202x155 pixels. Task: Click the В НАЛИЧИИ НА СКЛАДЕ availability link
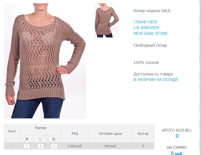coord(156,80)
